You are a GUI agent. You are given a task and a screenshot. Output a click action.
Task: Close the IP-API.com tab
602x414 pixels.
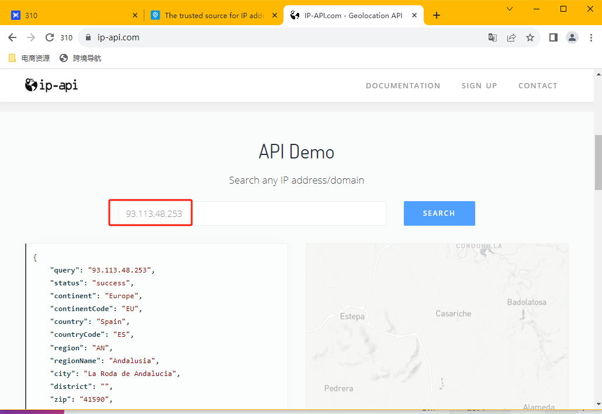click(x=414, y=15)
